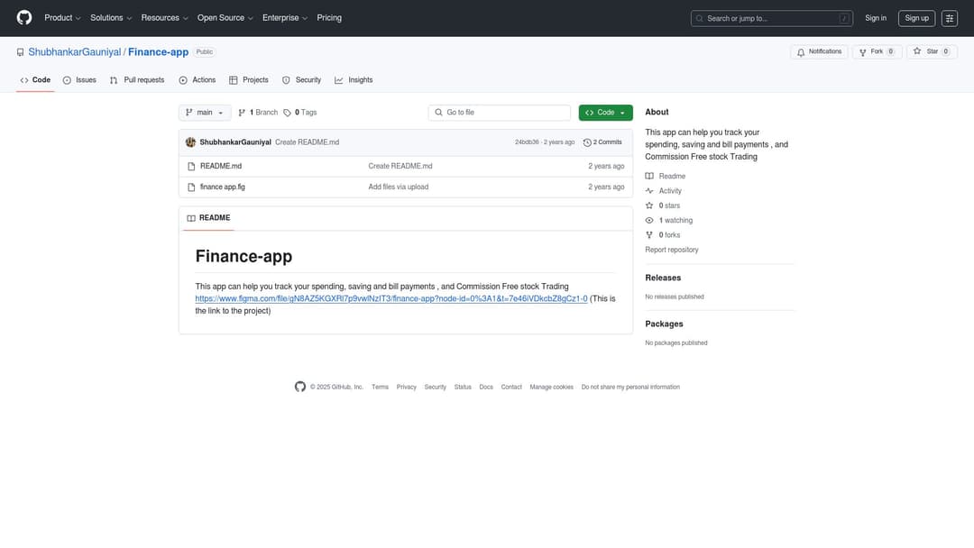Switch to the Issues tab
This screenshot has height=548, width=974.
[x=79, y=80]
